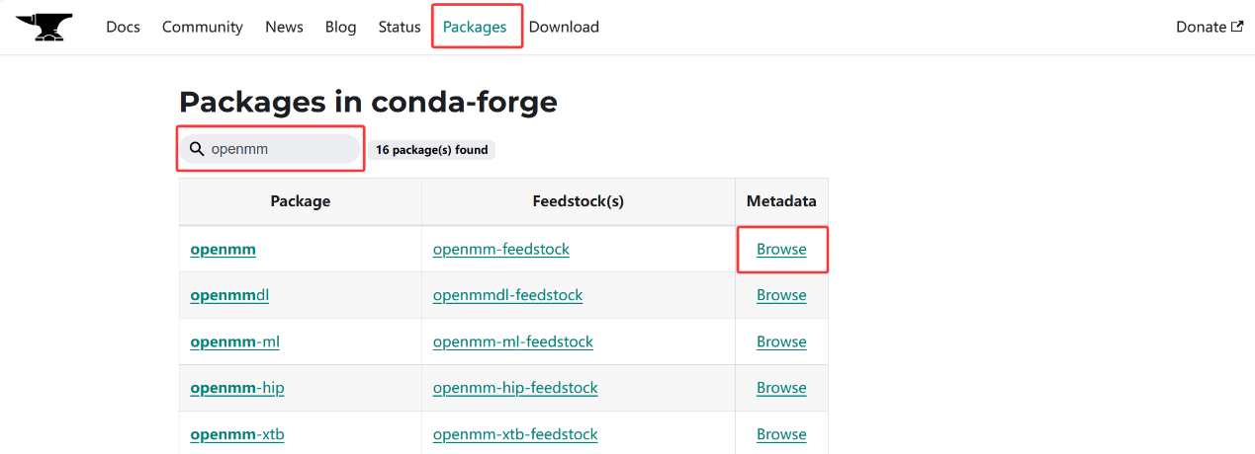Screen dimensions: 1255x454
Task: Open the openmm-feedstock link
Action: 501,250
